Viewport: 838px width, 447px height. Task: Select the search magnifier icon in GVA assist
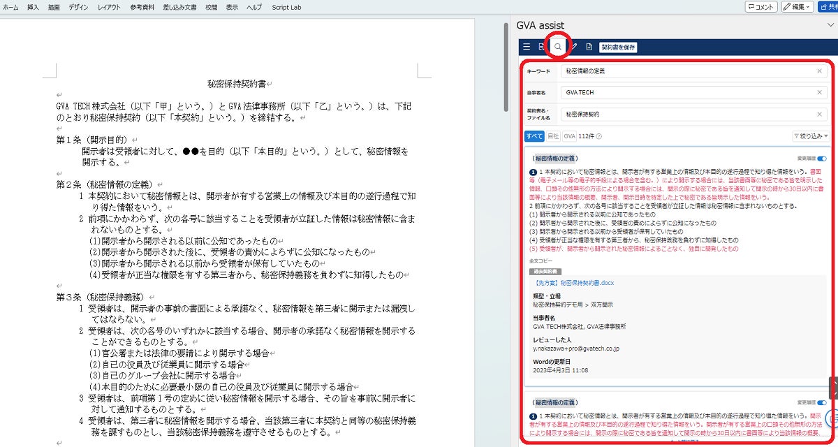click(558, 47)
